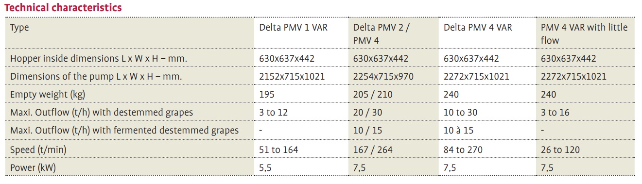
Task: Select the 167 / 264 speed cell
Action: click(373, 150)
